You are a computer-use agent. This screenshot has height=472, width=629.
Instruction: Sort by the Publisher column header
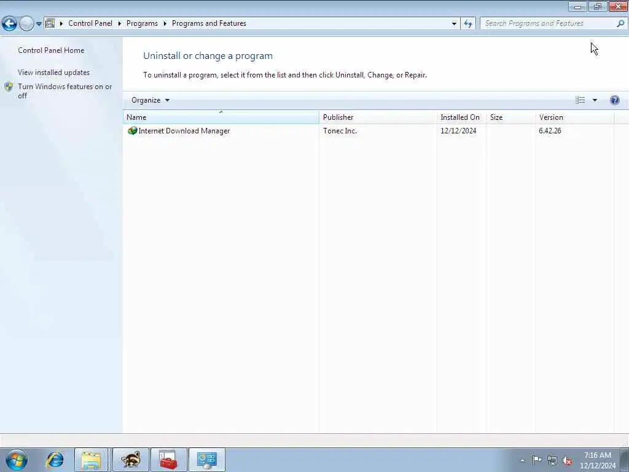[x=378, y=117]
